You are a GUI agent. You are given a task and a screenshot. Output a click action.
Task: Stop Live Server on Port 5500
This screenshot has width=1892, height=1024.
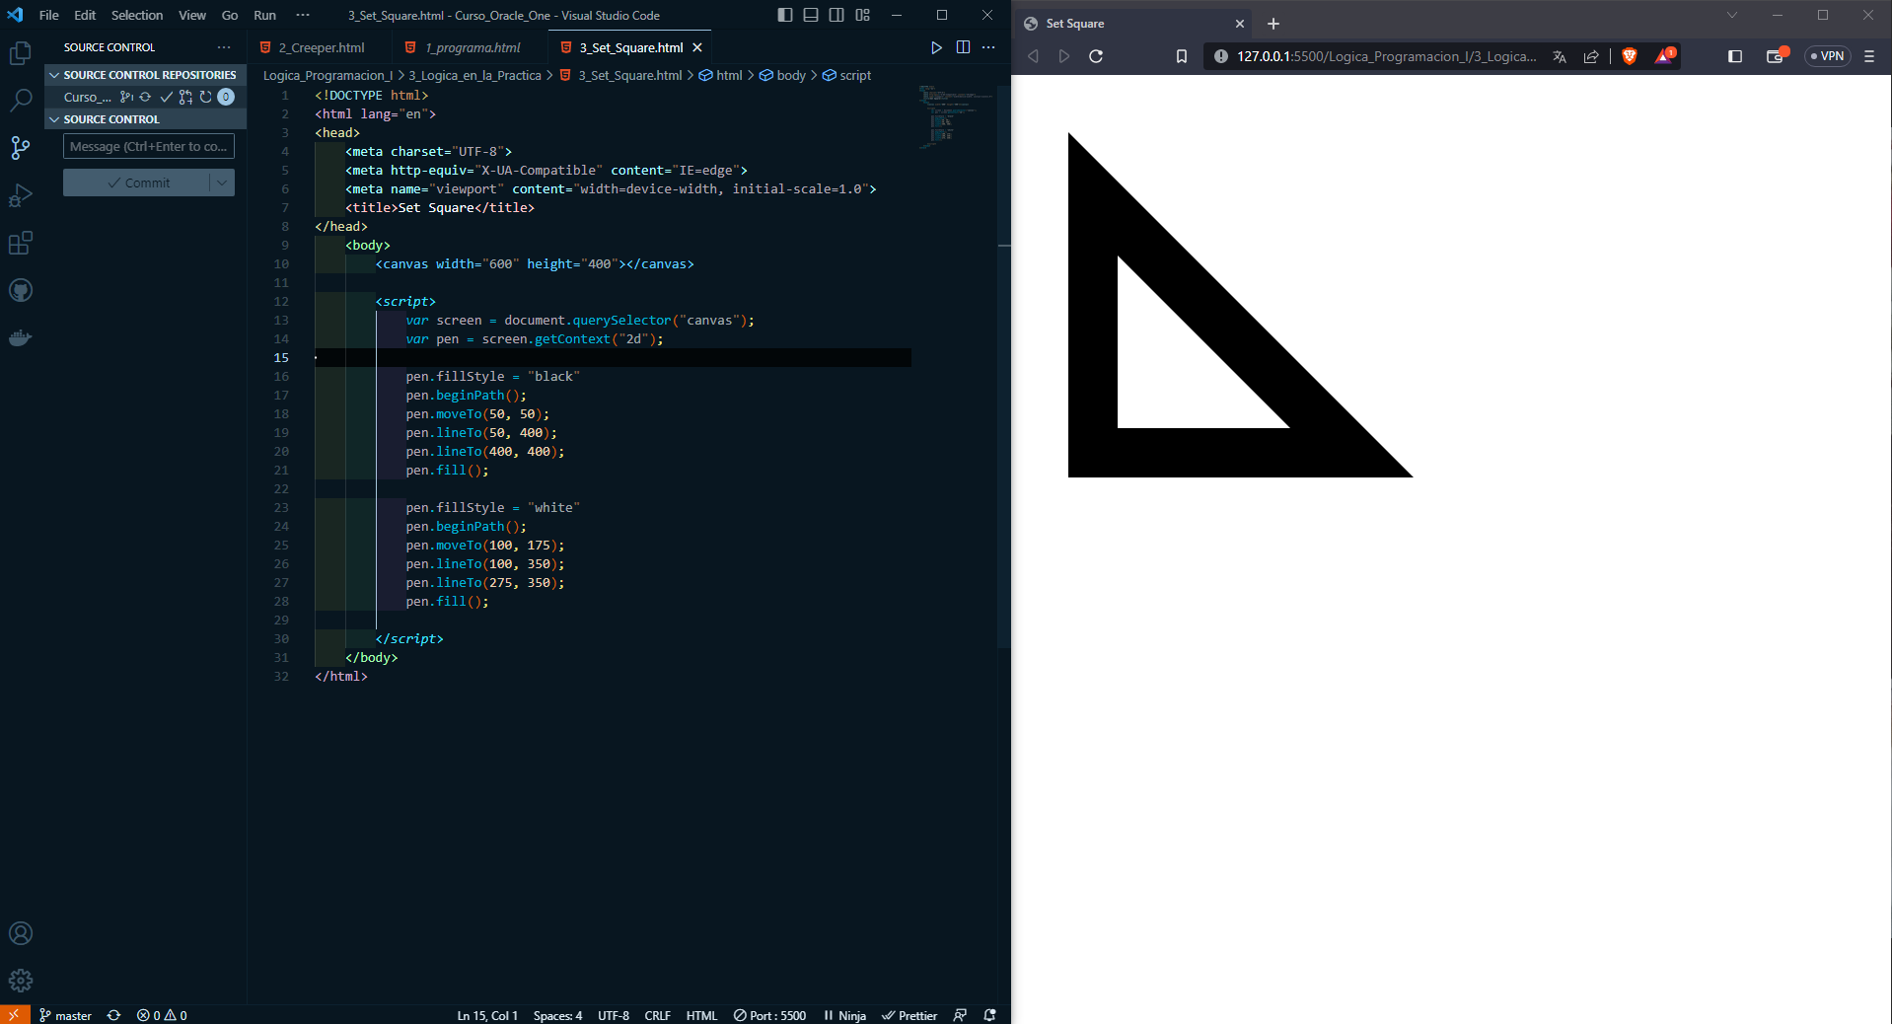click(769, 1015)
